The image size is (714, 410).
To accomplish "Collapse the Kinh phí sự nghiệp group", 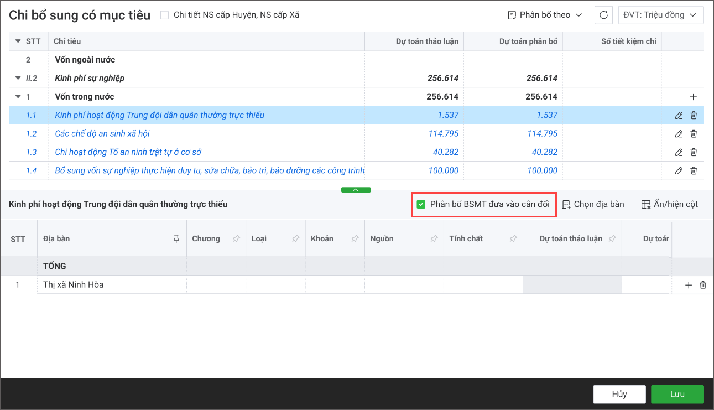I will point(18,78).
